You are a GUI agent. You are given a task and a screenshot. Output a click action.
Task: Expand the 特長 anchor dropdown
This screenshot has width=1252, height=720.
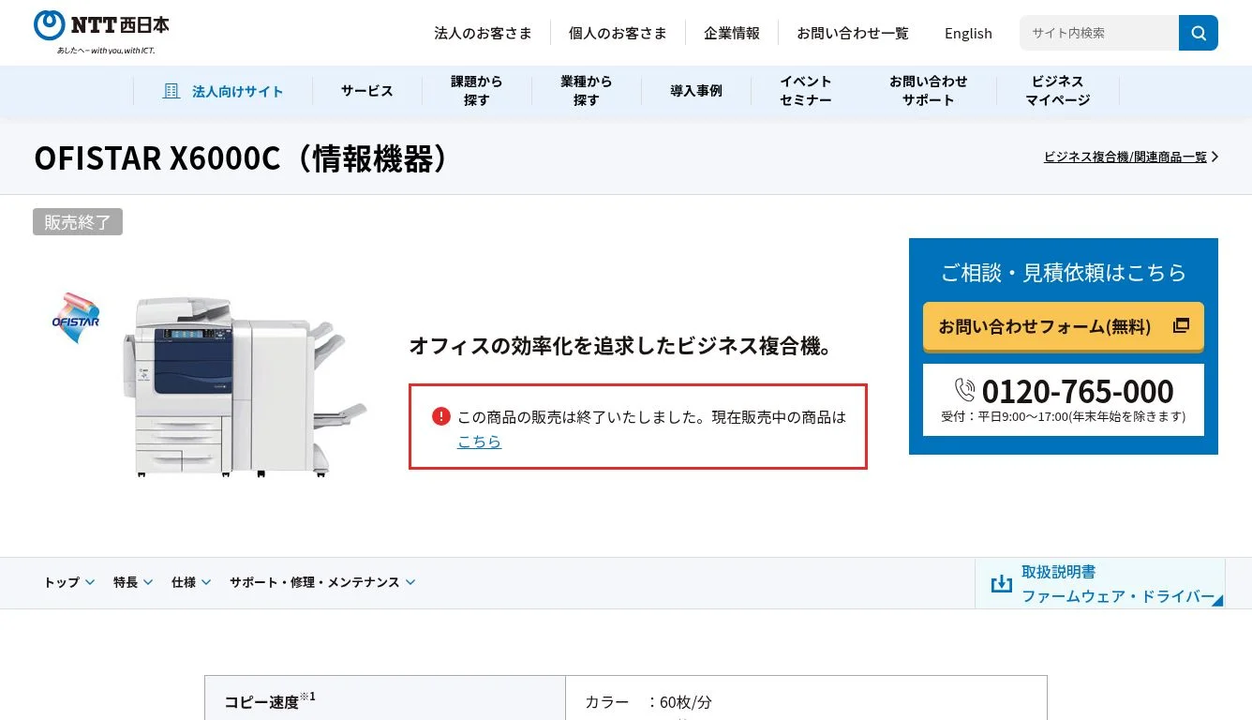coord(133,582)
